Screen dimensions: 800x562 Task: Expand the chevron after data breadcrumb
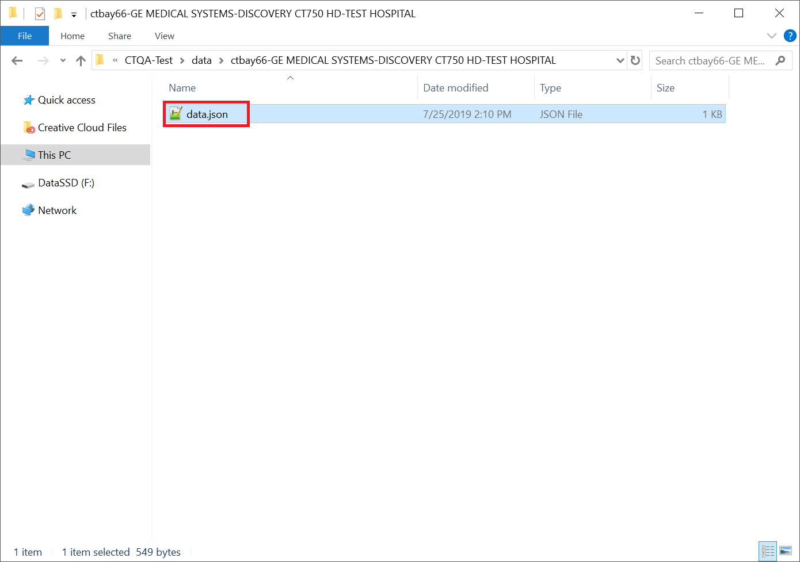[x=221, y=60]
